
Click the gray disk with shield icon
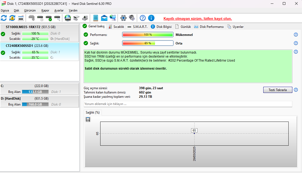click(x=32, y=18)
